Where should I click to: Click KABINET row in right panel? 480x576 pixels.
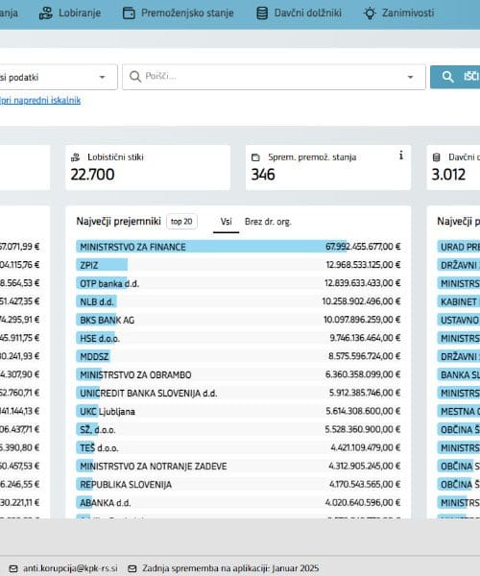click(x=459, y=301)
